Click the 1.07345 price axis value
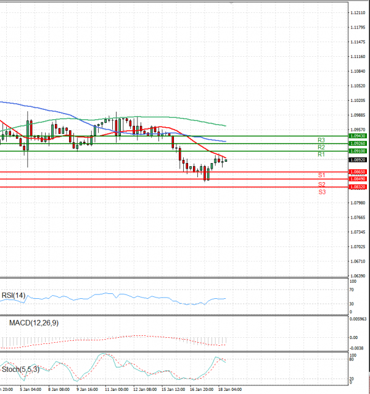Image resolution: width=370 pixels, height=394 pixels. point(358,232)
